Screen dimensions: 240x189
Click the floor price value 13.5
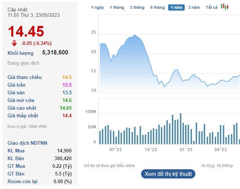tap(67, 92)
